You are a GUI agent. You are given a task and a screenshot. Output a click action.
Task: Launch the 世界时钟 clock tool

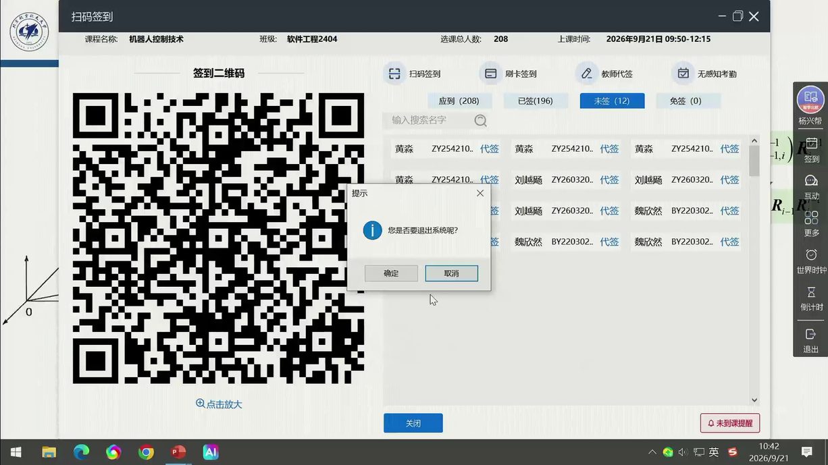coord(811,261)
